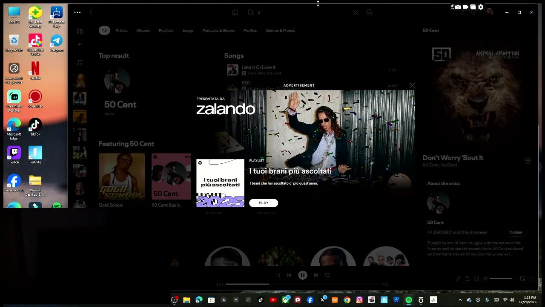Open the 'I tuoi brani più ascoltati' playlist cover

click(x=220, y=183)
